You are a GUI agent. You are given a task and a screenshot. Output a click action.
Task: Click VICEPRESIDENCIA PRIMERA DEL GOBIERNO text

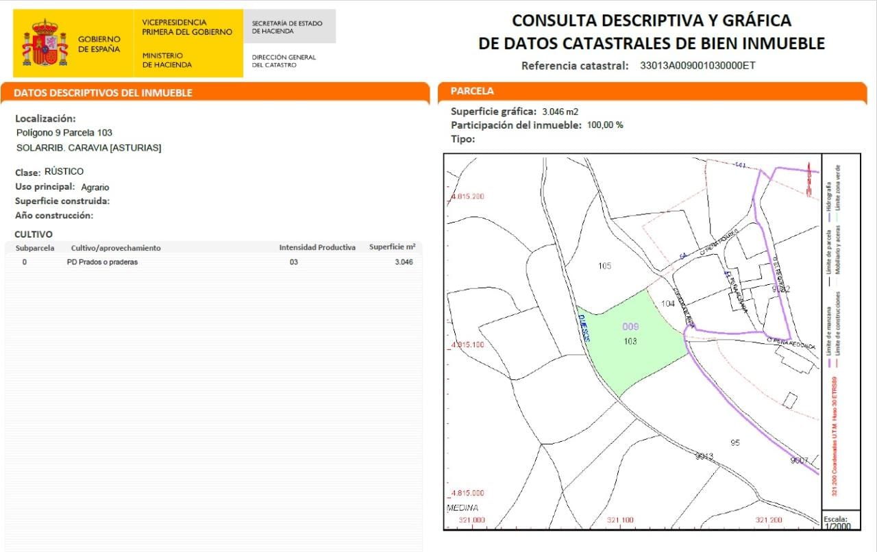pos(187,27)
